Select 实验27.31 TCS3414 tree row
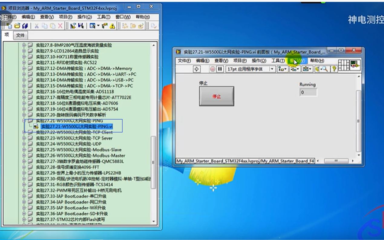384x240 pixels. pyautogui.click(x=74, y=184)
